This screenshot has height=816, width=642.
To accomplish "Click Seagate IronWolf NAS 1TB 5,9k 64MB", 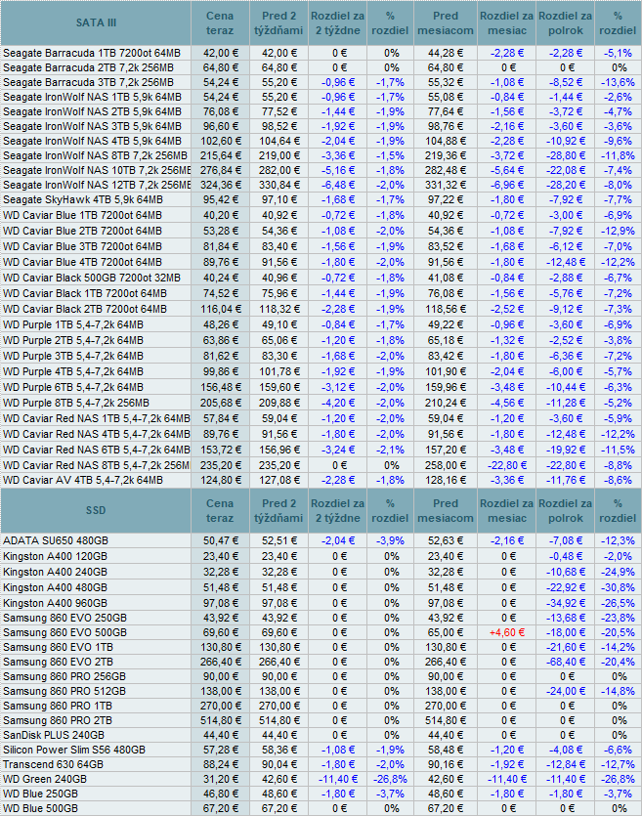I will [92, 97].
